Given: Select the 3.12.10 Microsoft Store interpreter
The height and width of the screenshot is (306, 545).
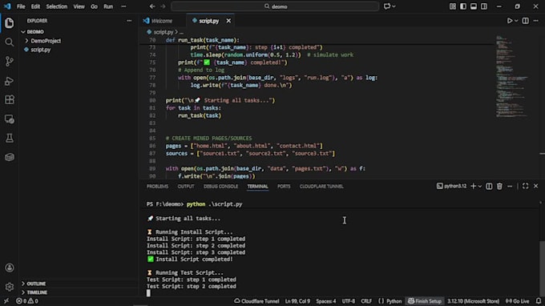Looking at the screenshot, I should 473,301.
